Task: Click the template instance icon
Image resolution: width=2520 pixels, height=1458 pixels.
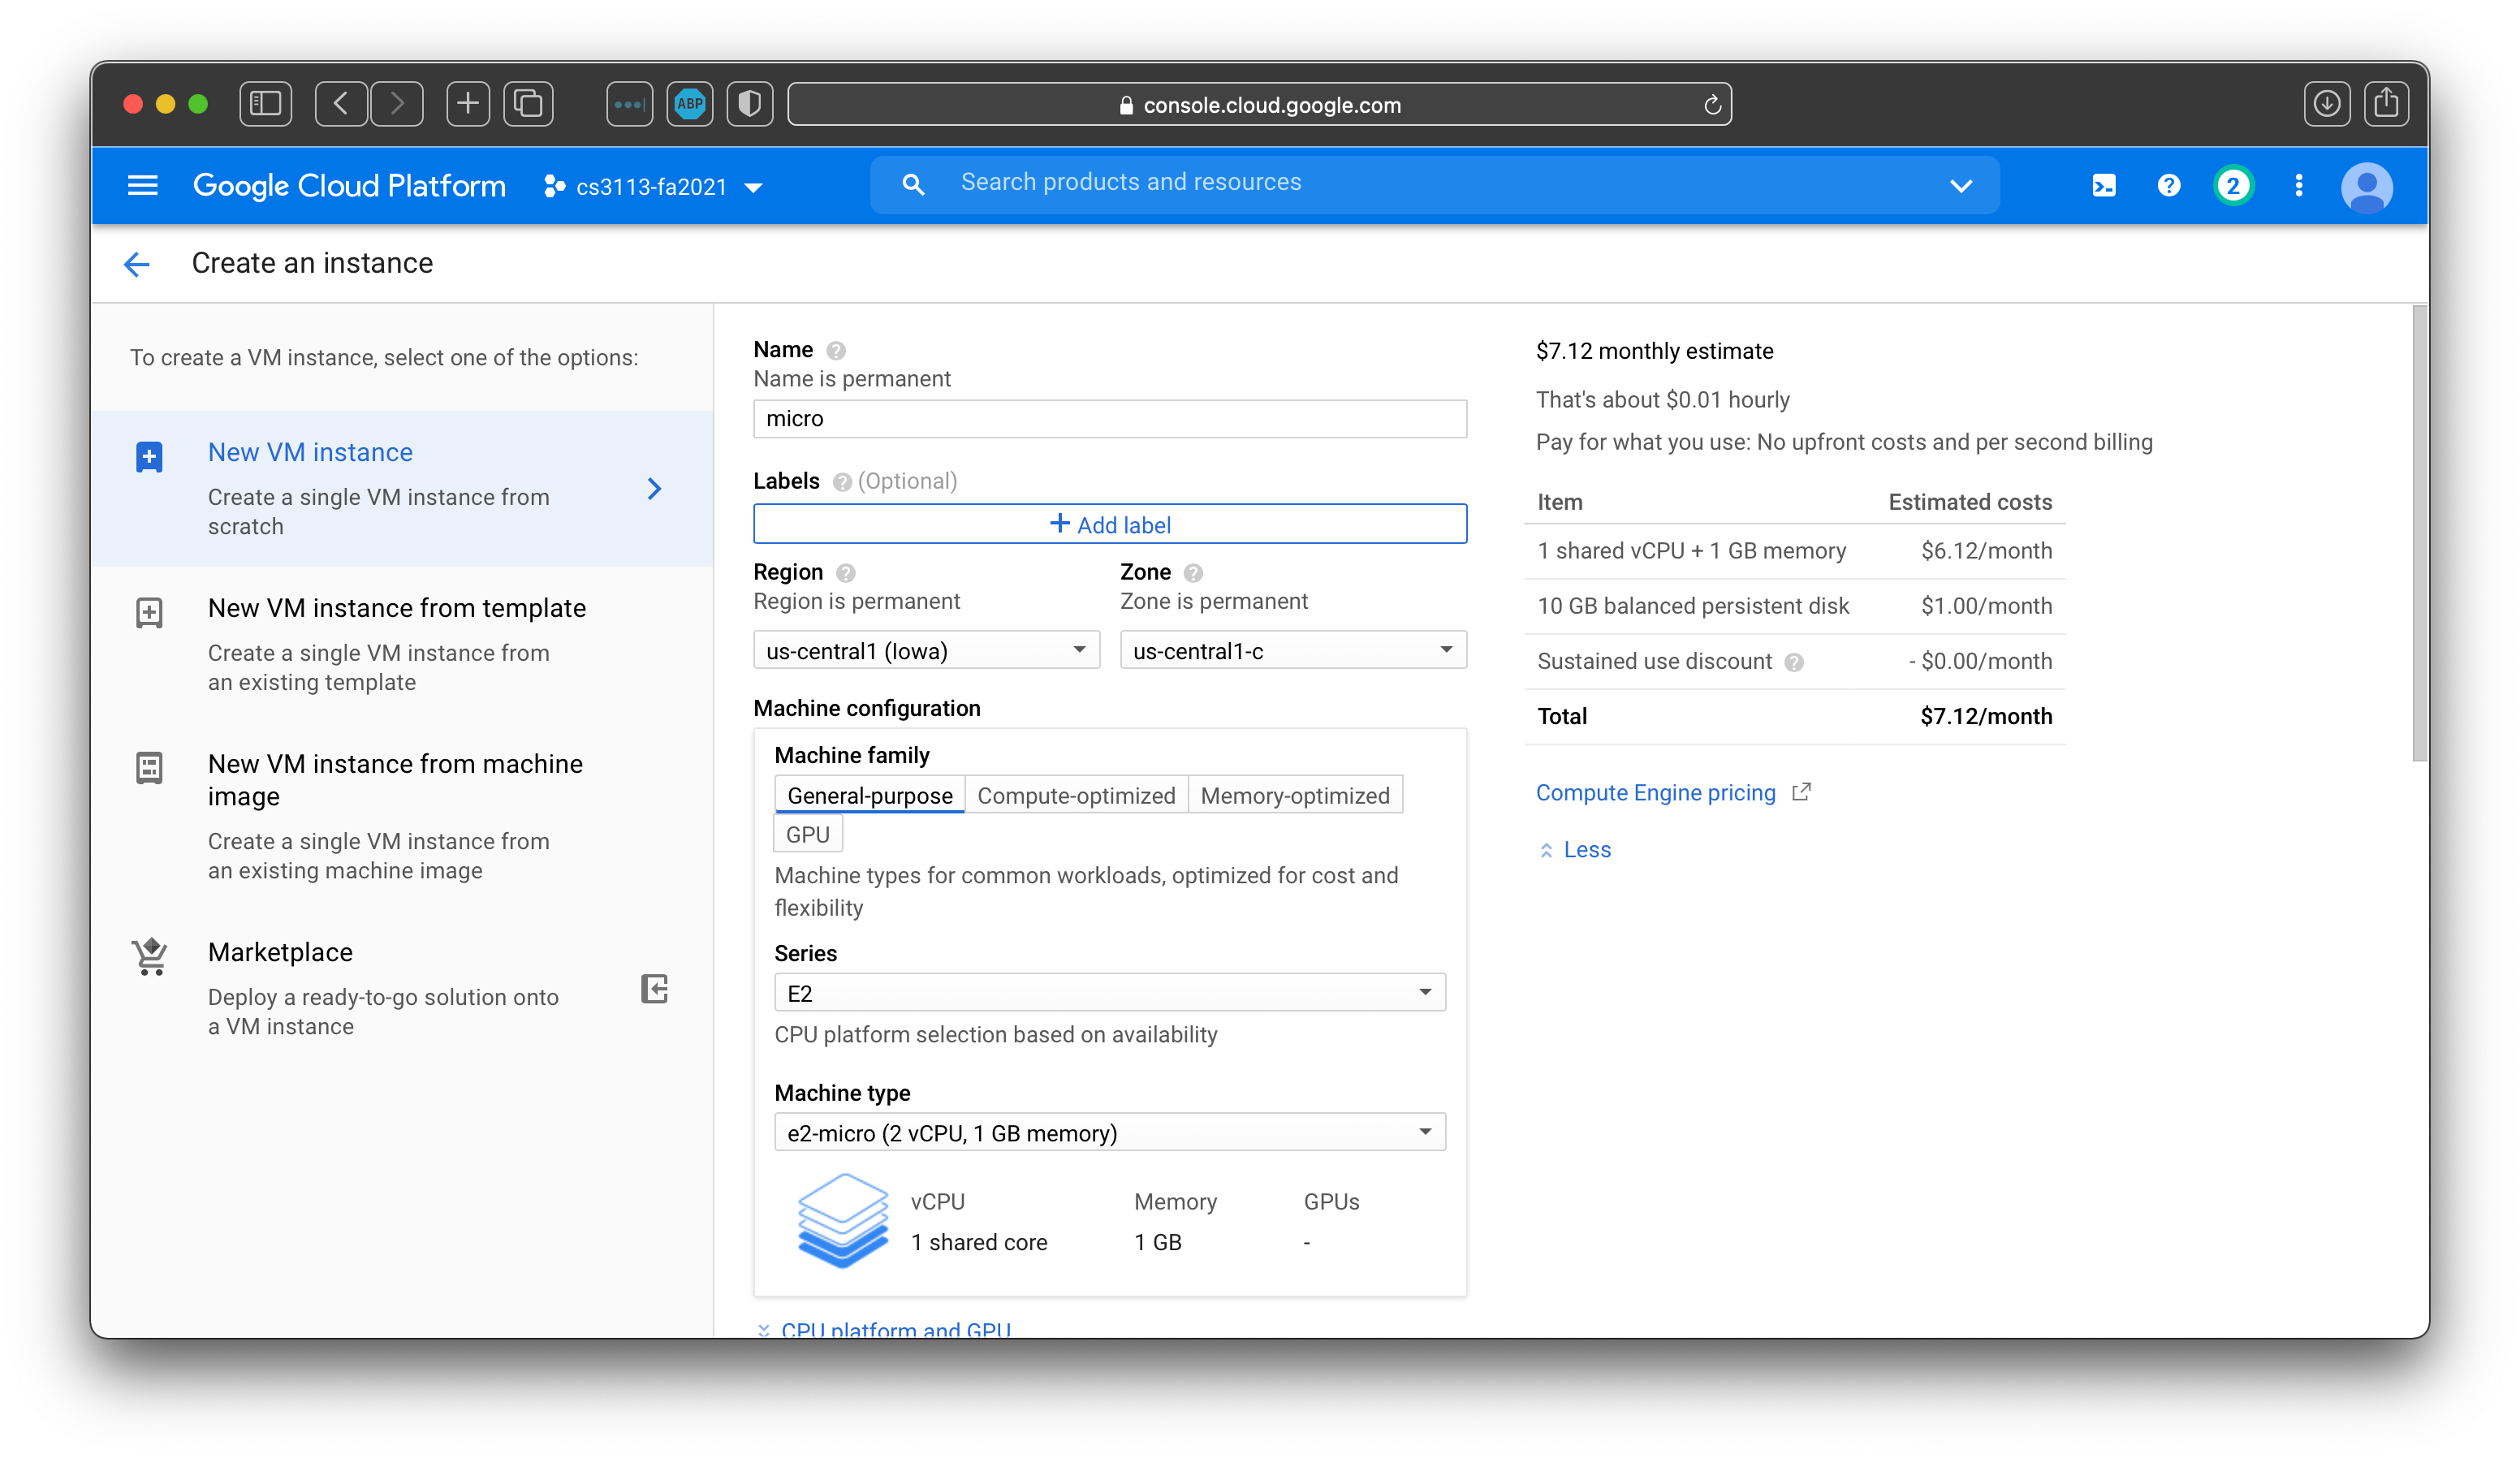Action: (149, 613)
